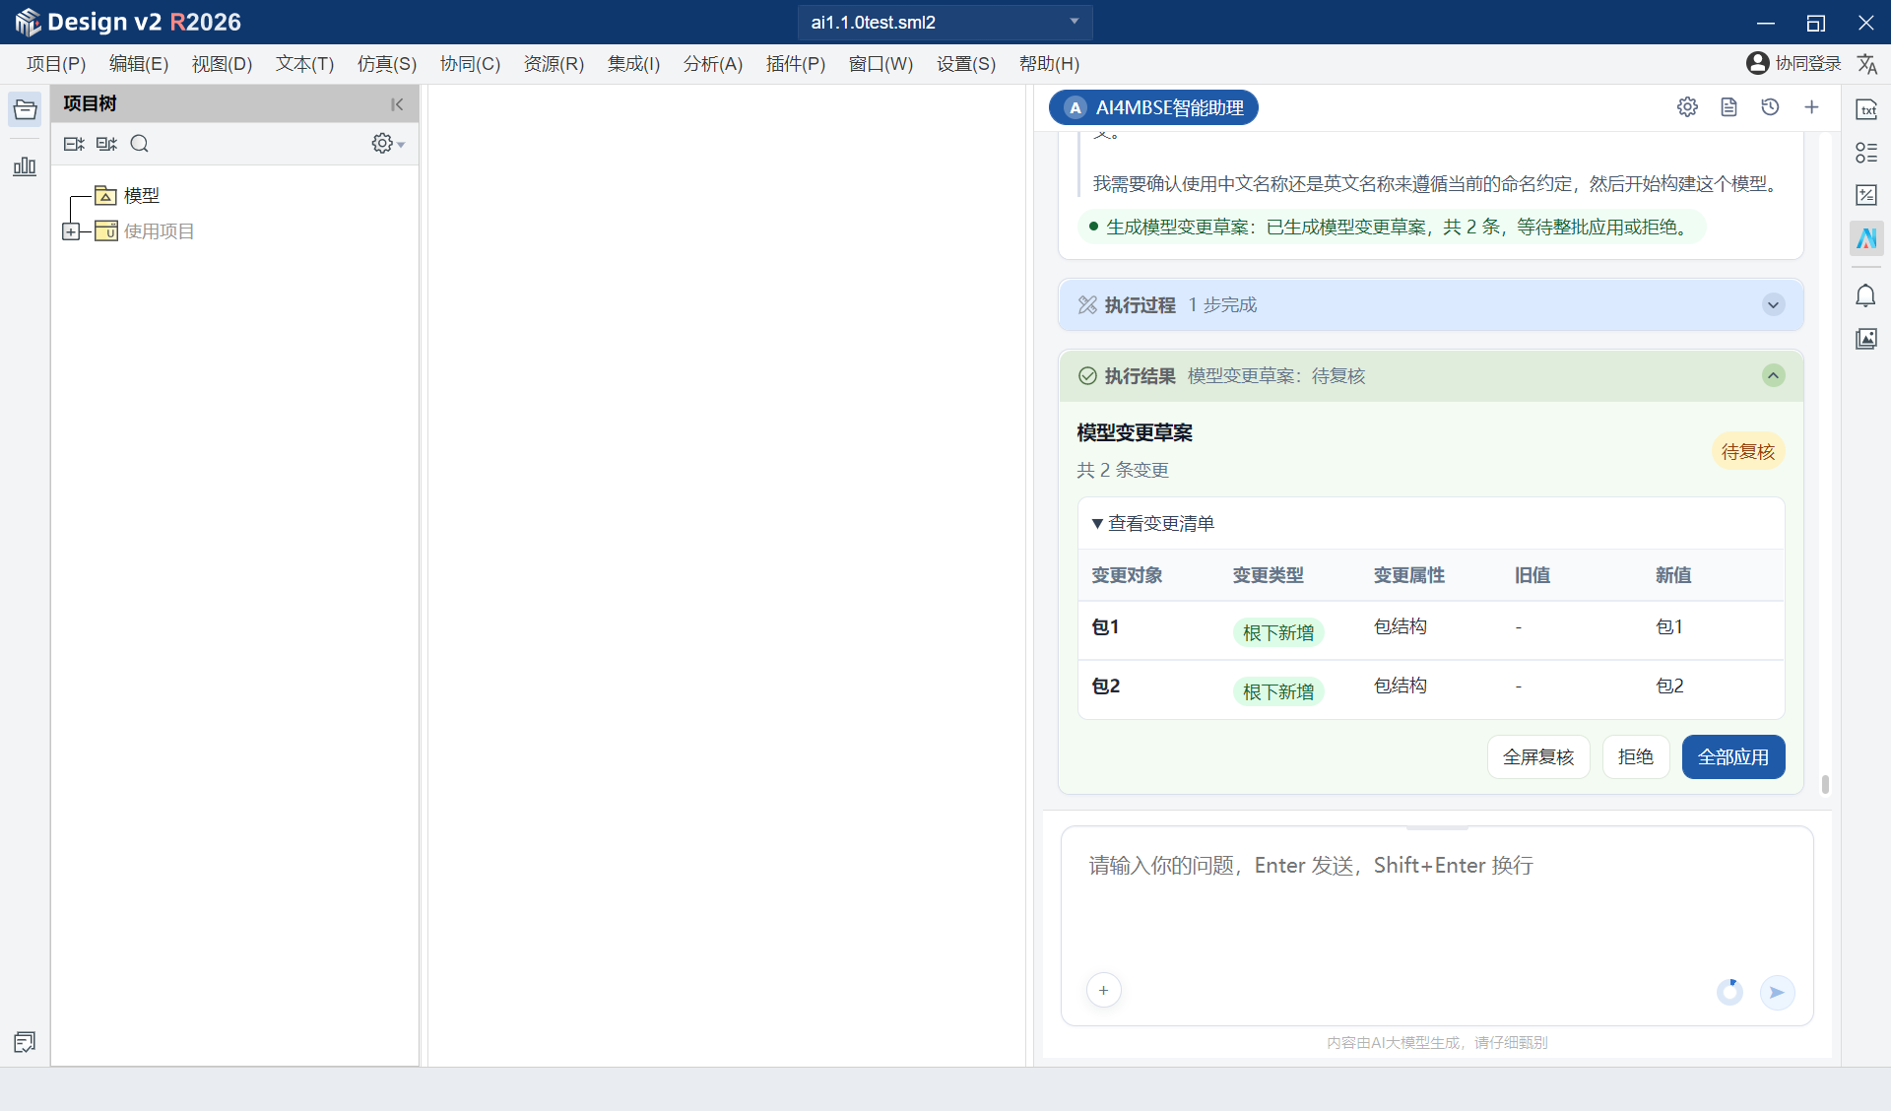The height and width of the screenshot is (1111, 1891).
Task: Open the 设置(S) menu
Action: coord(965,64)
